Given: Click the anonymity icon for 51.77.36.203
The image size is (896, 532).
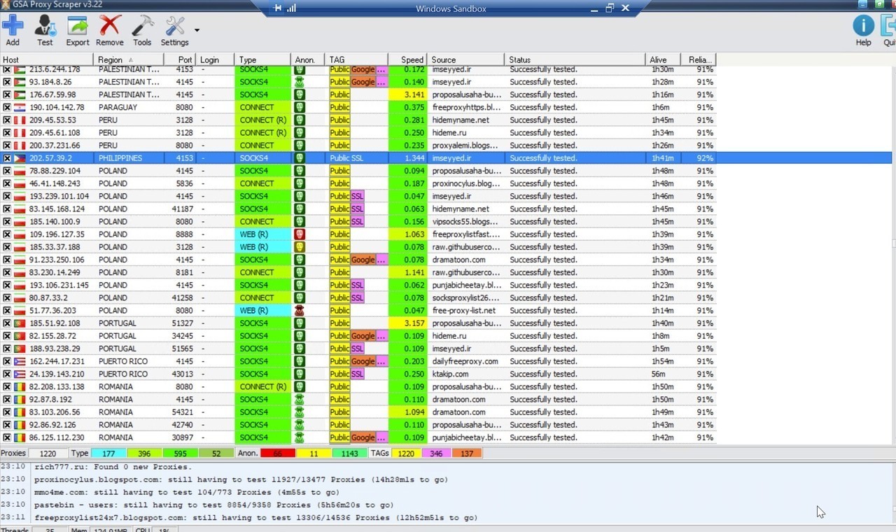Looking at the screenshot, I should pyautogui.click(x=300, y=311).
